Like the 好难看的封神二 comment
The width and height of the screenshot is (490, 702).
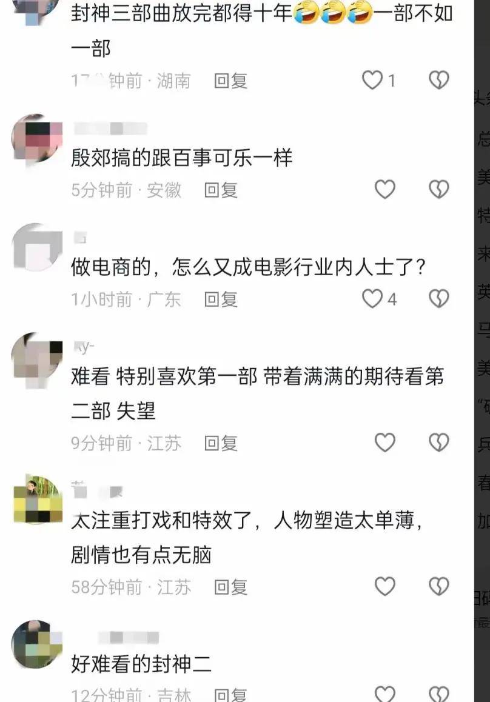tap(384, 694)
